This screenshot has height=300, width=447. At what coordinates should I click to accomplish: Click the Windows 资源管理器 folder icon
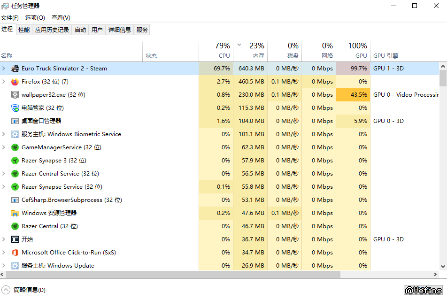pyautogui.click(x=15, y=213)
